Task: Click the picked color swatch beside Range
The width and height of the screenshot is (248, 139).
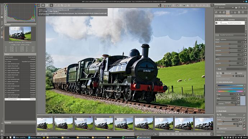Action: click(x=243, y=101)
